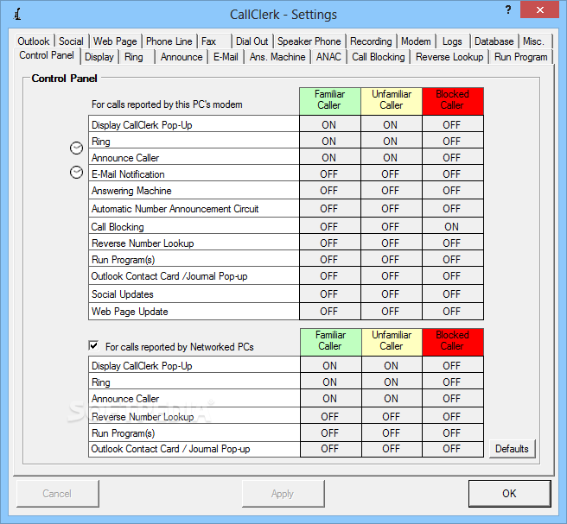The height and width of the screenshot is (524, 567).
Task: Click the modem Blocked Caller red header
Action: tap(453, 100)
